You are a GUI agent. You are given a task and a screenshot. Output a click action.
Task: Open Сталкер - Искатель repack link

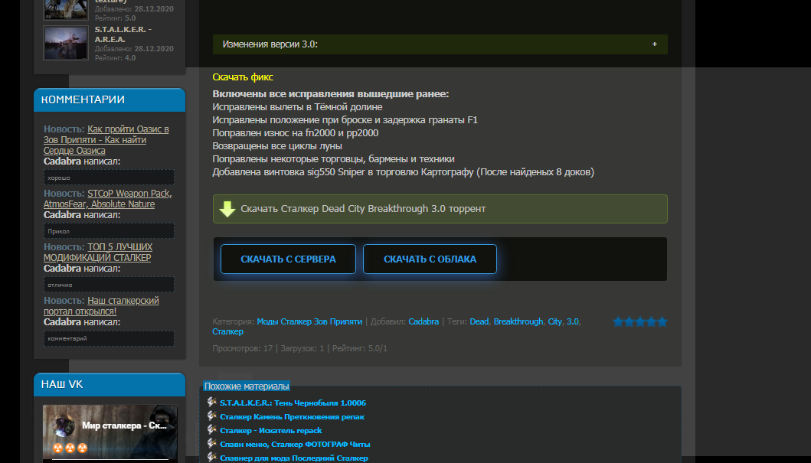click(271, 430)
